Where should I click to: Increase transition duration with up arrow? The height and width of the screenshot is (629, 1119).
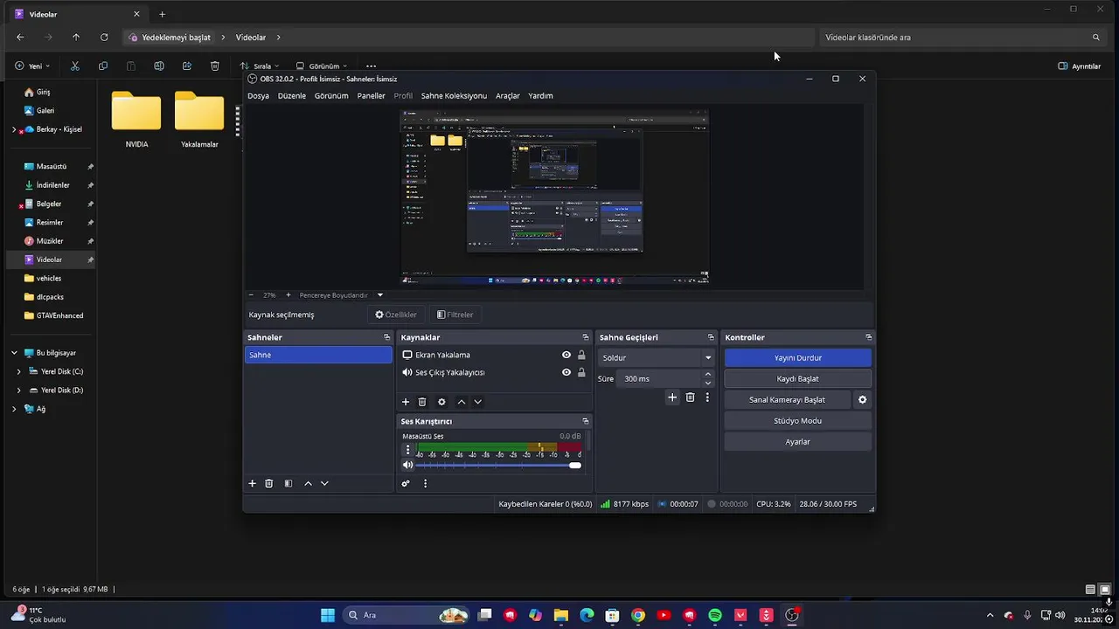(x=708, y=375)
